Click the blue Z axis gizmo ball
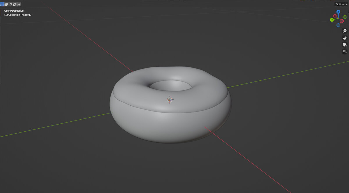This screenshot has width=349, height=193. pyautogui.click(x=338, y=12)
